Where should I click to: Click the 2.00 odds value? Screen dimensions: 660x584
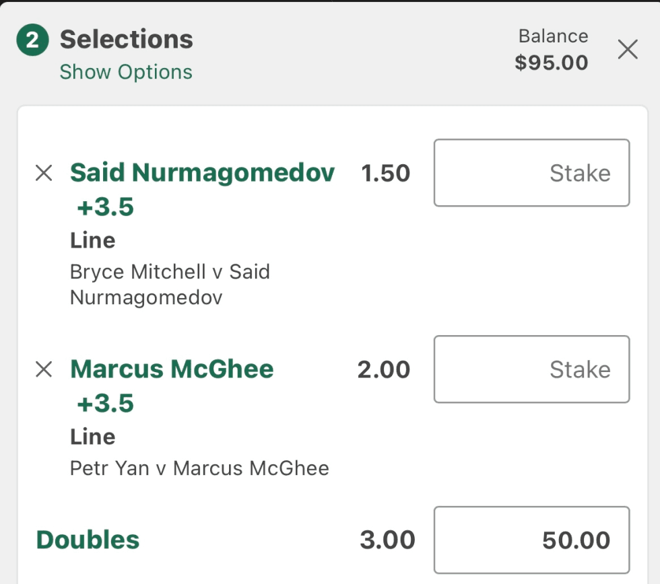[x=384, y=369]
